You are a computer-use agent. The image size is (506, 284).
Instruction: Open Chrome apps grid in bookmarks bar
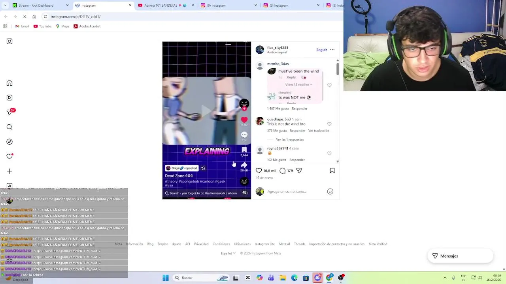[x=5, y=26]
